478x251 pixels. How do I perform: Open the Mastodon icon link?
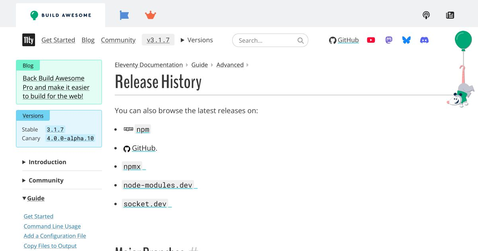click(x=389, y=40)
